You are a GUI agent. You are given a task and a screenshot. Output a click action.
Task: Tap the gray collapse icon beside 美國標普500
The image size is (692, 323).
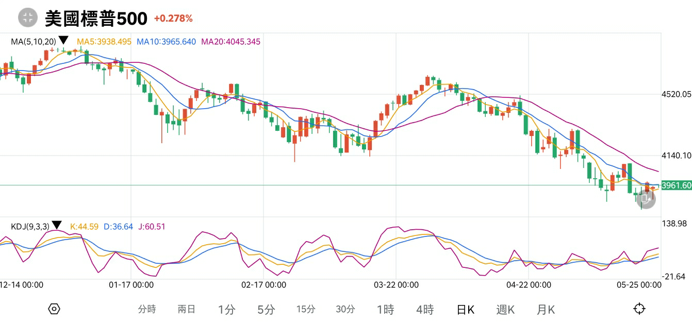pyautogui.click(x=28, y=18)
